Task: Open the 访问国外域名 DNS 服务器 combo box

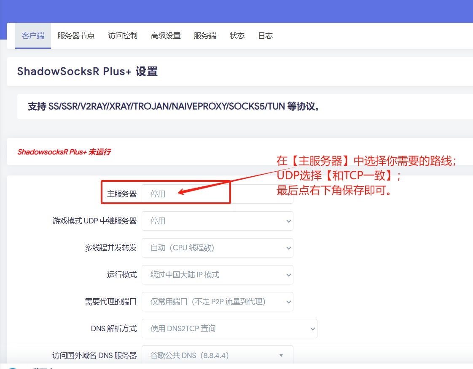Action: pos(217,356)
